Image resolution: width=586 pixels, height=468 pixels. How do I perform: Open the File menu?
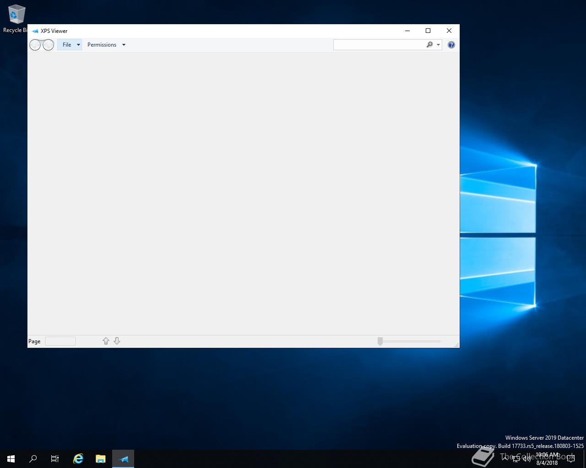point(70,45)
